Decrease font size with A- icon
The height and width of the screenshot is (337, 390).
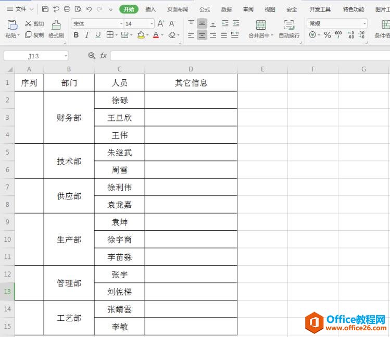coord(172,23)
